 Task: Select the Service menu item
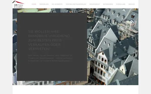pos(132,4)
